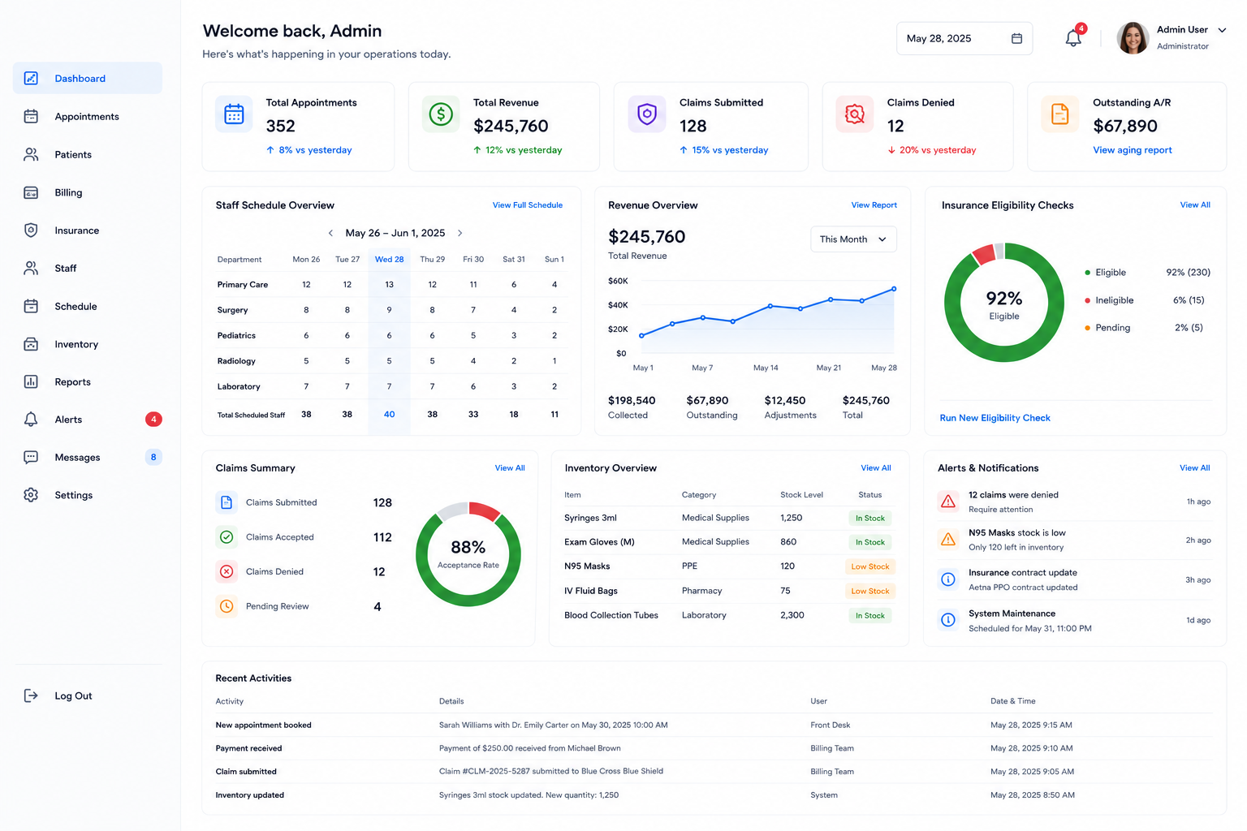Click the red 4 badge beside Alerts
The image size is (1247, 831).
coord(153,420)
